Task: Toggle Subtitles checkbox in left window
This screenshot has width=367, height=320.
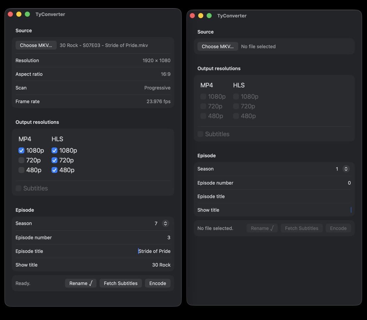Action: pos(19,188)
